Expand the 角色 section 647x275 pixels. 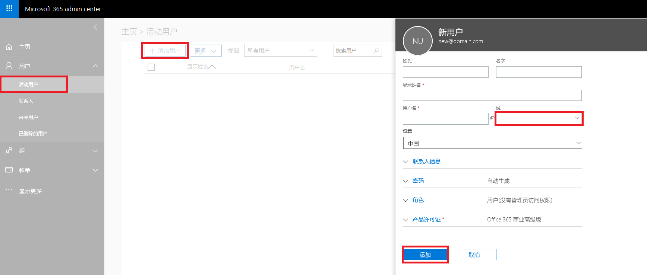point(414,200)
